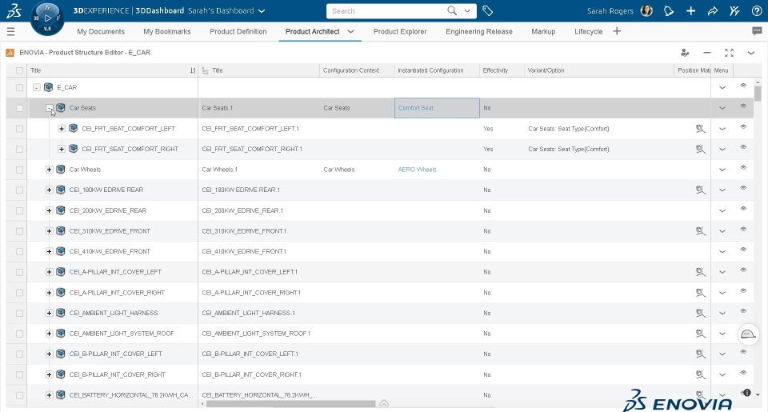Click position matrix icon for CEI_FRT_SEAT_COMFORT_LEFT
Viewport: 768px width, 412px height.
(701, 129)
